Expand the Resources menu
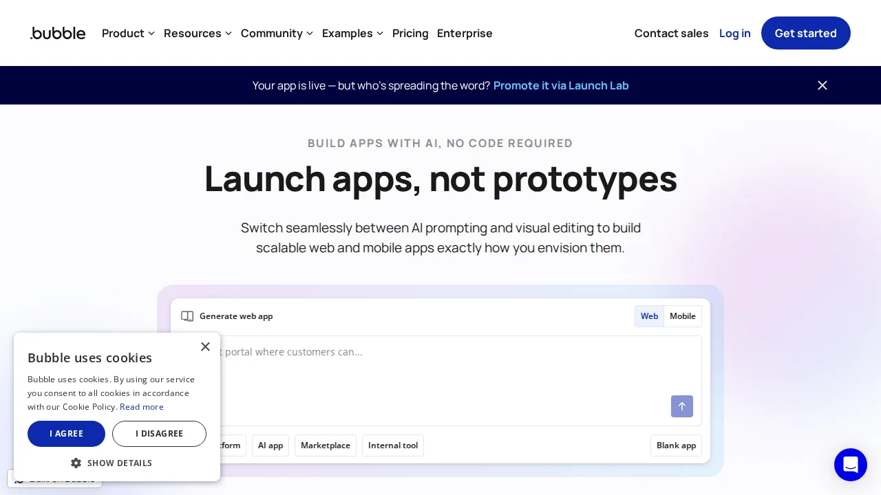The height and width of the screenshot is (495, 881). (198, 33)
